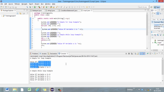164x92 pixels.
Task: Click Display Selected Console monitor icon
Action: click(150, 54)
